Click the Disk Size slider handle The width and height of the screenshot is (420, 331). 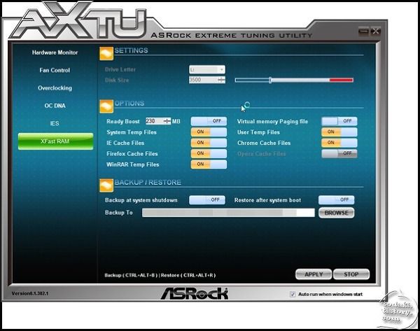pyautogui.click(x=270, y=80)
